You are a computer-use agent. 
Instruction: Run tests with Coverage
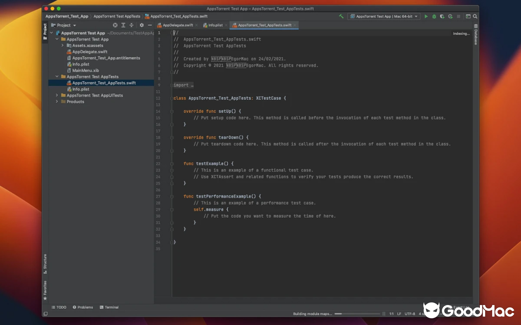442,17
